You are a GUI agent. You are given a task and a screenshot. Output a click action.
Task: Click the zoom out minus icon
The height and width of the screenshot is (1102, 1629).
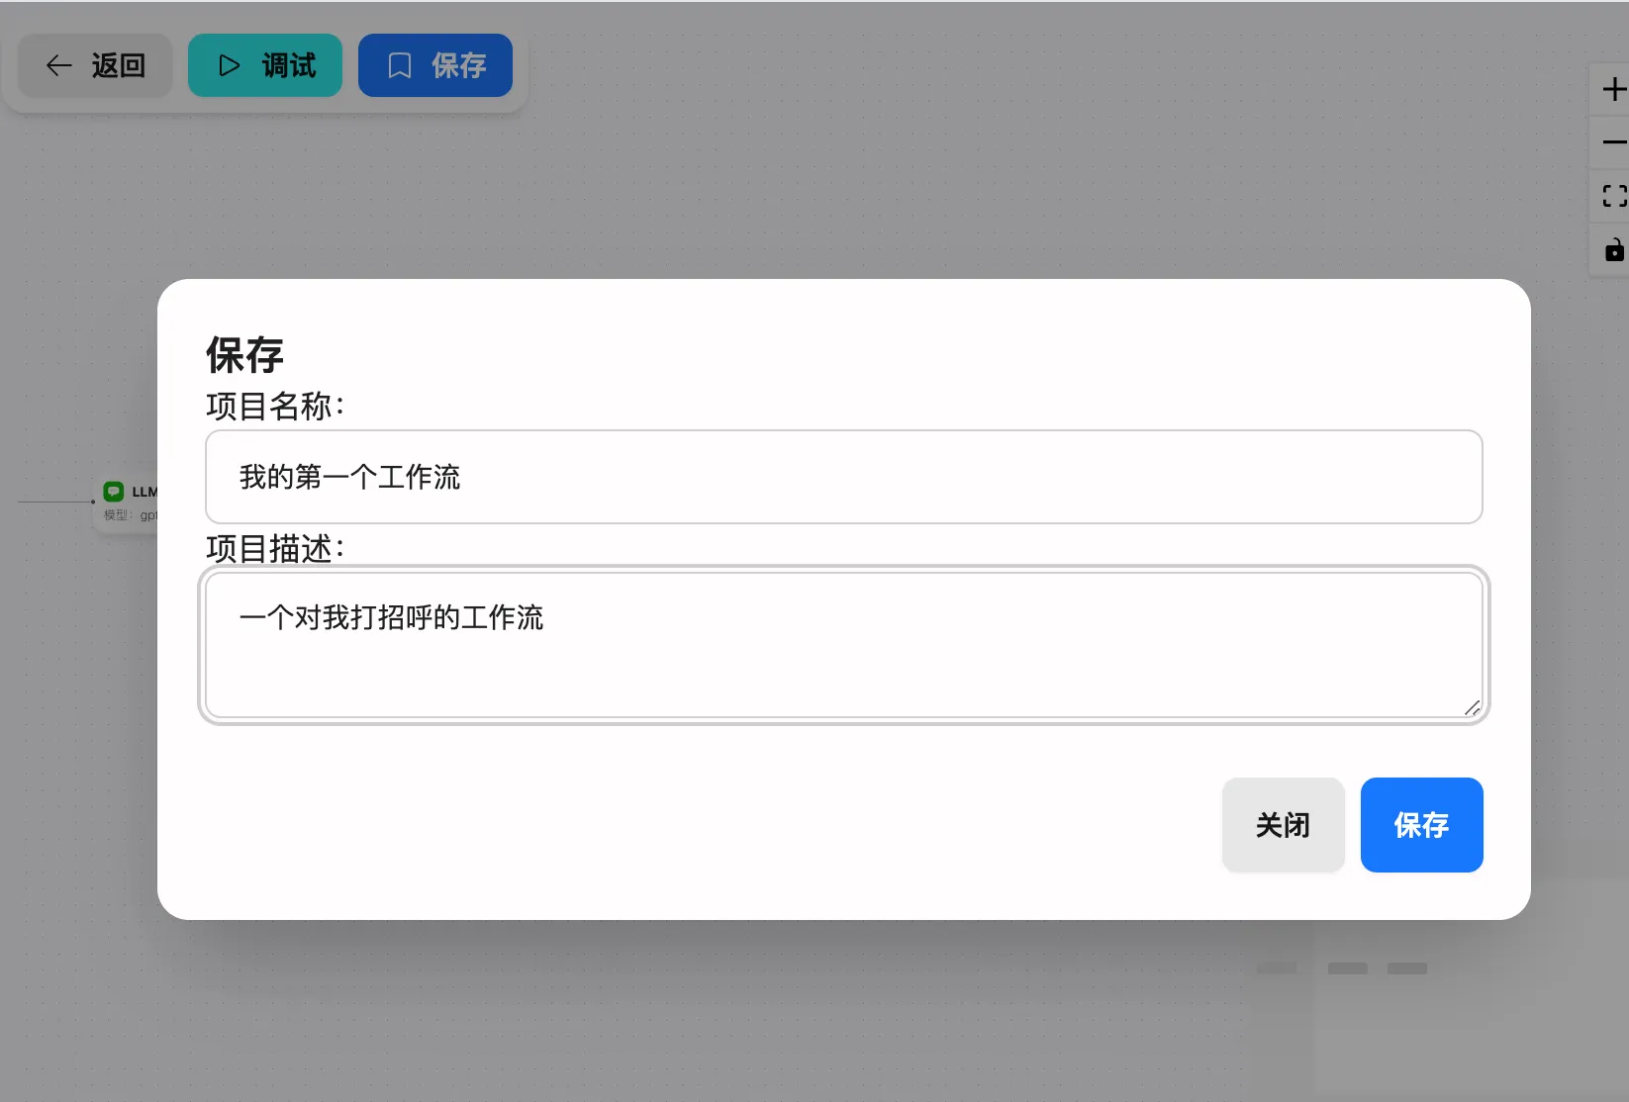tap(1614, 142)
